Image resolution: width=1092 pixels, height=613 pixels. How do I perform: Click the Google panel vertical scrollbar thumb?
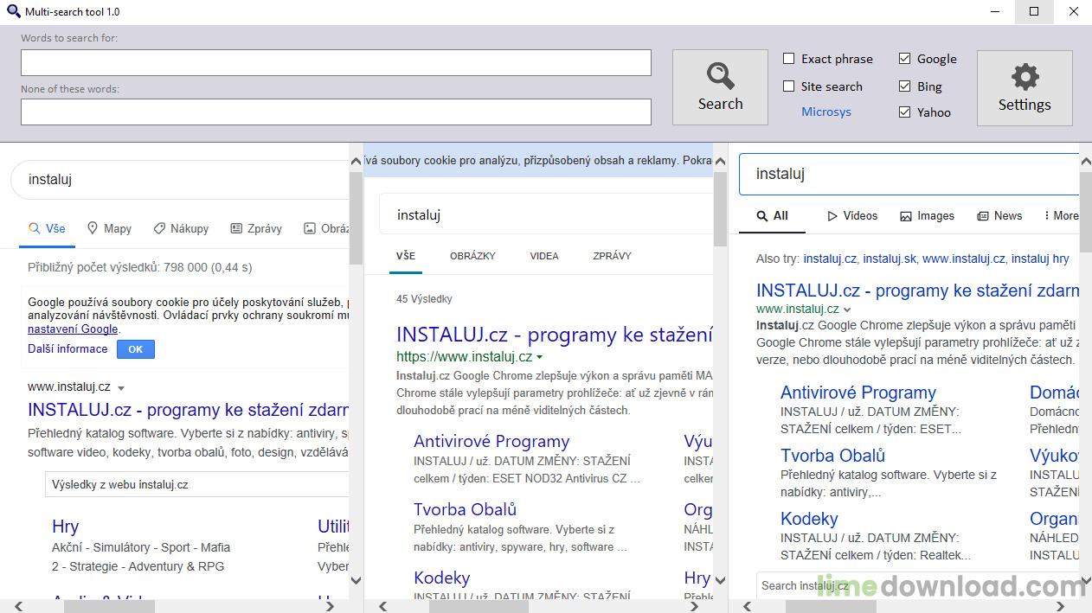356,216
